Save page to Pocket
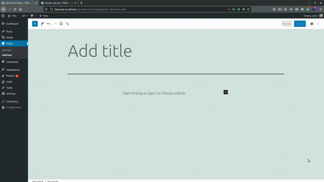The width and height of the screenshot is (324, 182). pyautogui.click(x=234, y=9)
